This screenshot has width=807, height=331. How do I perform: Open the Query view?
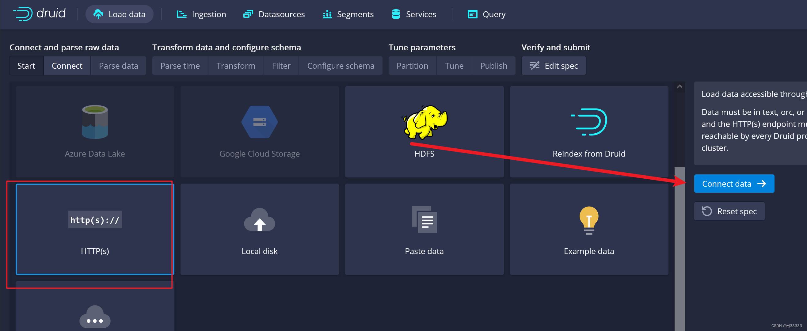coord(486,14)
